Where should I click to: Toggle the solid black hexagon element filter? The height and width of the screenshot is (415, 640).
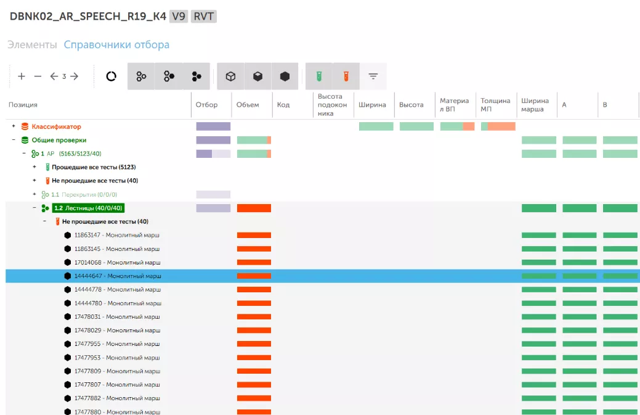pos(285,76)
